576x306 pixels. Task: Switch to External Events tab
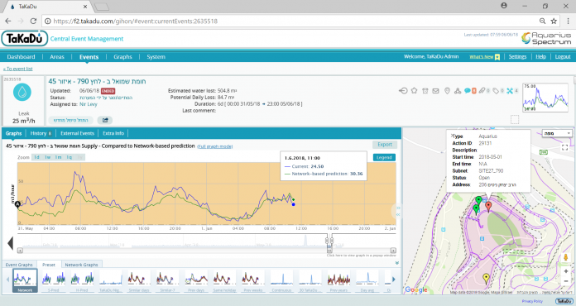(77, 133)
